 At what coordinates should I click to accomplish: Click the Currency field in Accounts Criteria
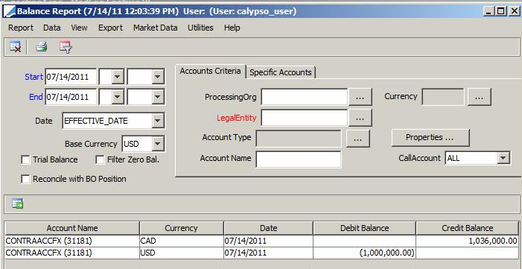coord(443,97)
